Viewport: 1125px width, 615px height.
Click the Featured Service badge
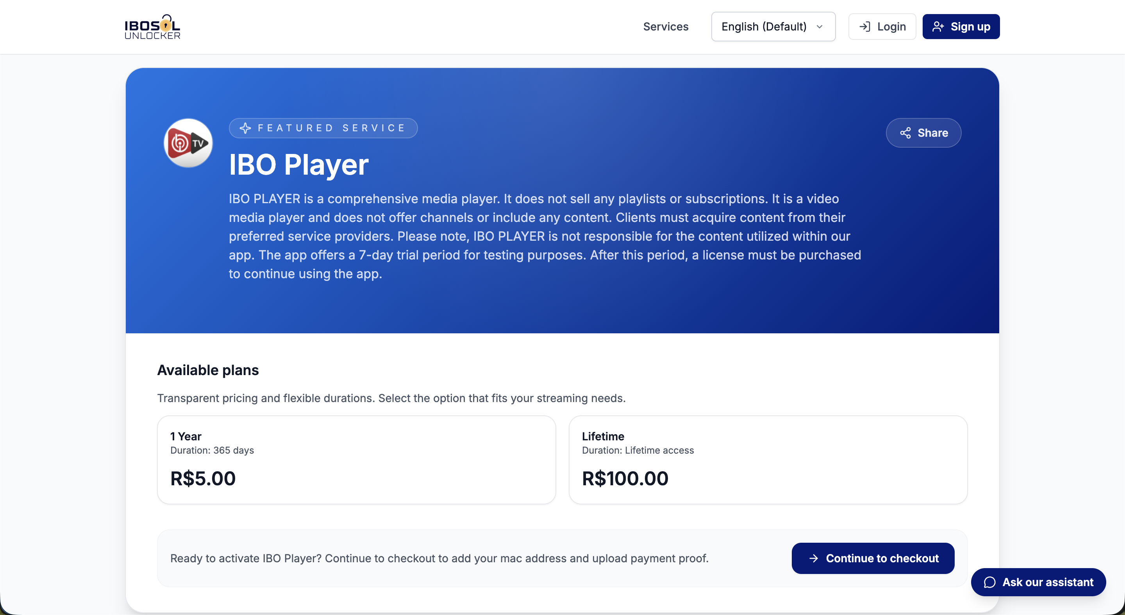(323, 128)
